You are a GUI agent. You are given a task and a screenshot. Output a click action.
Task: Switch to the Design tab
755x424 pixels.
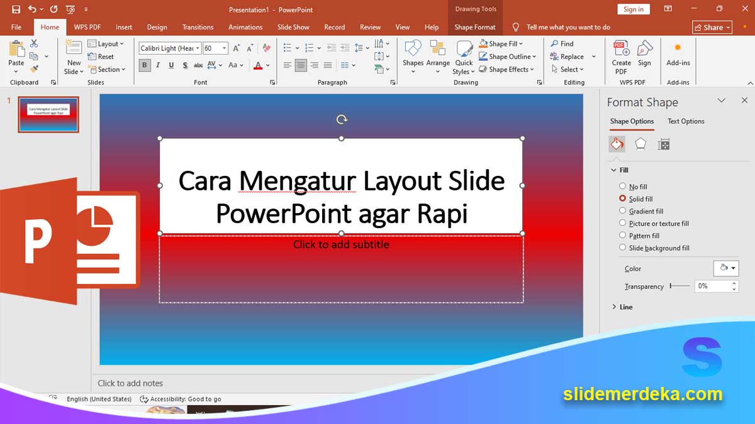157,27
